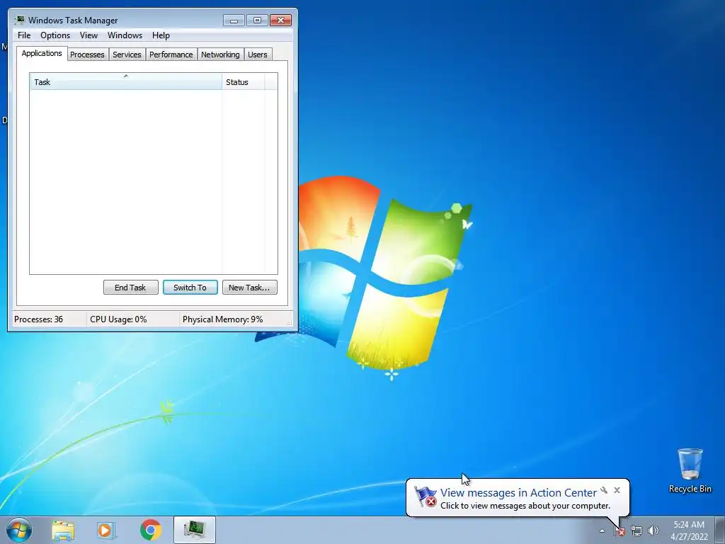Maximize the Windows Task Manager window

pyautogui.click(x=257, y=21)
